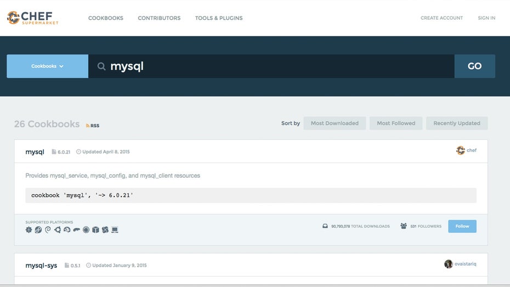The height and width of the screenshot is (287, 510).
Task: Open the mysql-sys cookbook title link
Action: click(x=41, y=266)
